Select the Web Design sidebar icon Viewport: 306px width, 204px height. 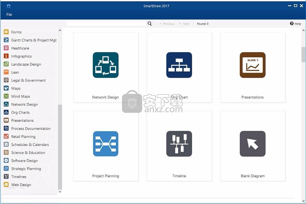coord(6,185)
